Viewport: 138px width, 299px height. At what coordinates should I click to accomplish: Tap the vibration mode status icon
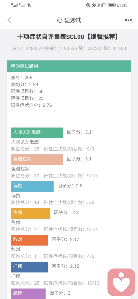(x=104, y=5)
